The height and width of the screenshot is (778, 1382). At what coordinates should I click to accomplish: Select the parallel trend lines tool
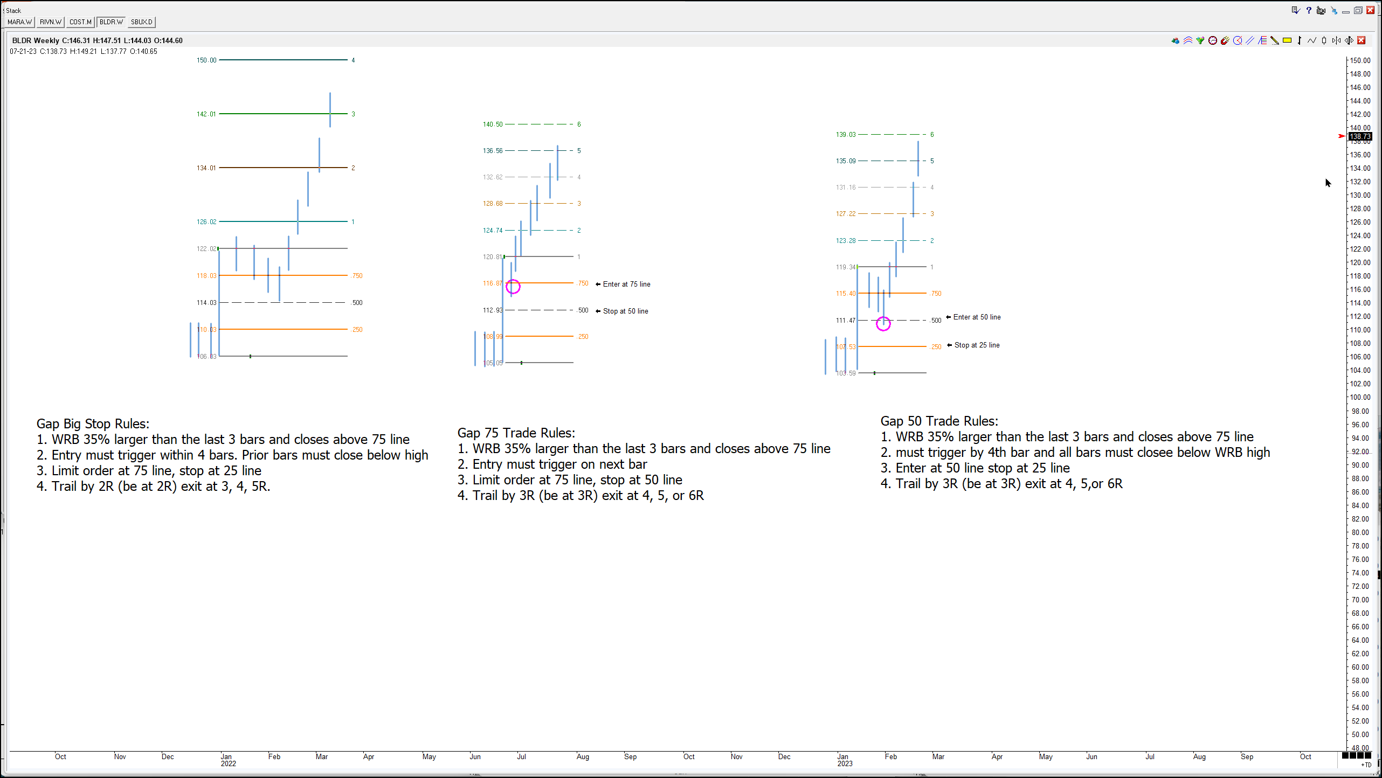1250,40
